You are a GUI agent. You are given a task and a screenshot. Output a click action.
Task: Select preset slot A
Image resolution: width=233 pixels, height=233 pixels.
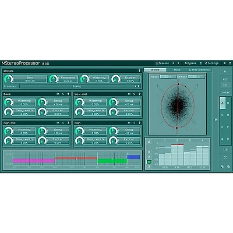(x=223, y=103)
